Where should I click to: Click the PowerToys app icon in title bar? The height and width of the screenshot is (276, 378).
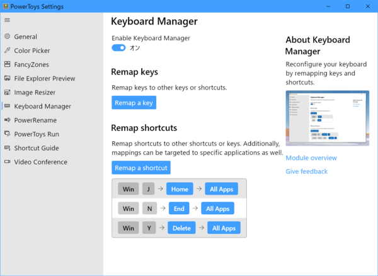pyautogui.click(x=6, y=6)
